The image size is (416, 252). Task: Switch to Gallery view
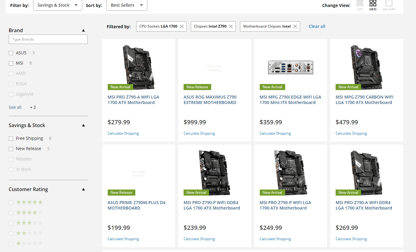click(x=389, y=5)
